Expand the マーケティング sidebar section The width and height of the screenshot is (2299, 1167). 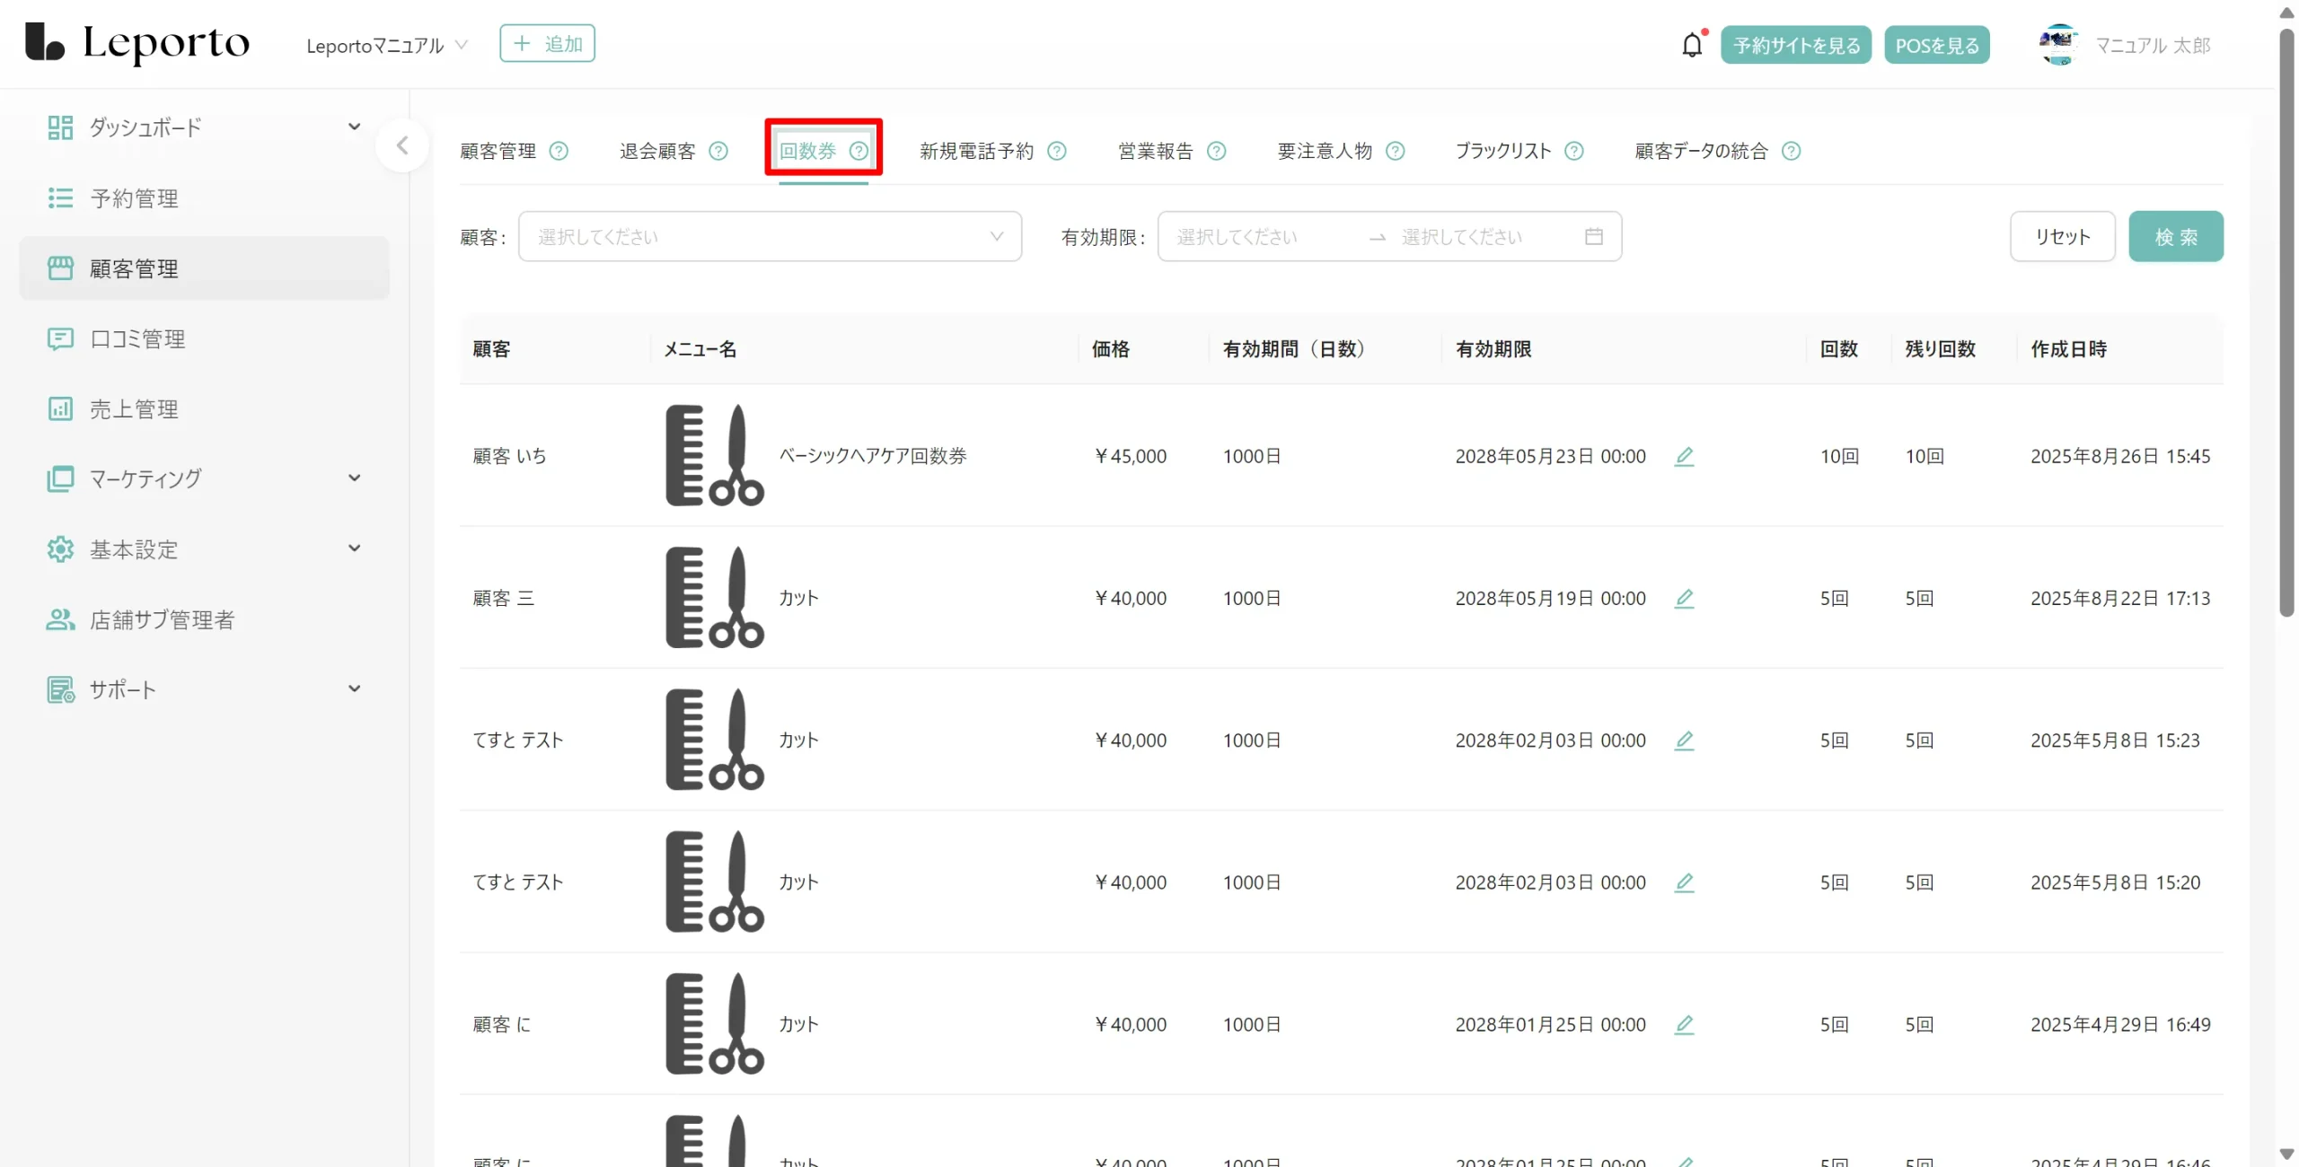(354, 478)
